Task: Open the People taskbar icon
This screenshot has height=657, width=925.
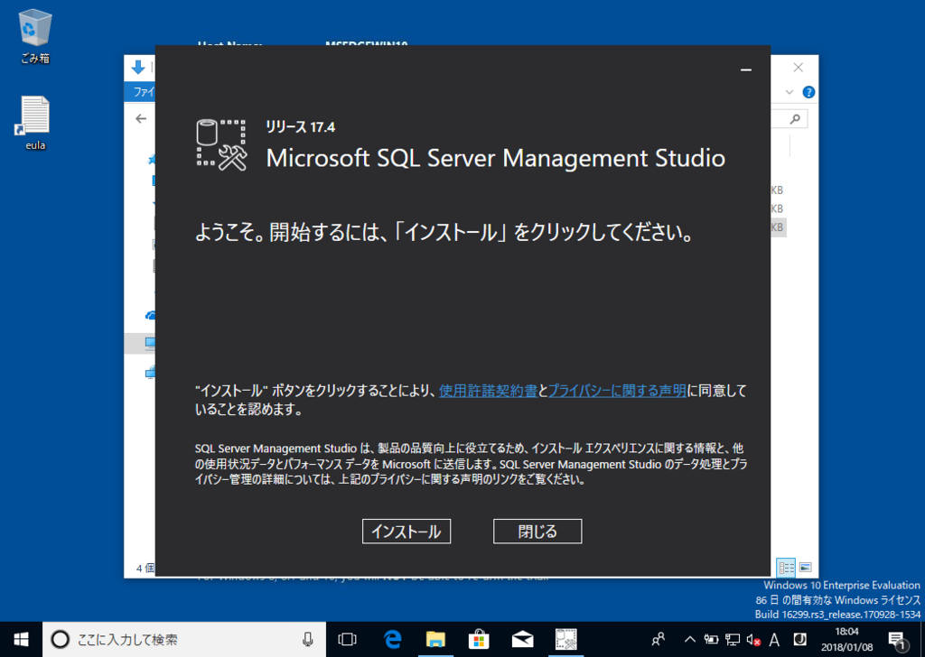Action: coord(659,639)
